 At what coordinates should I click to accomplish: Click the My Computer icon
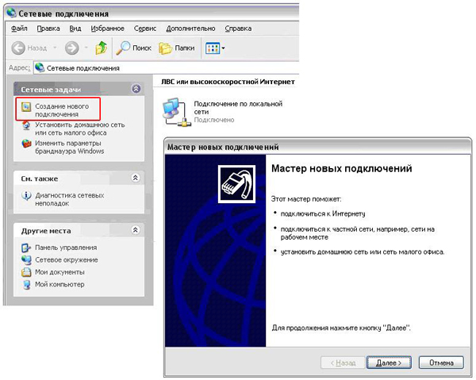26,285
